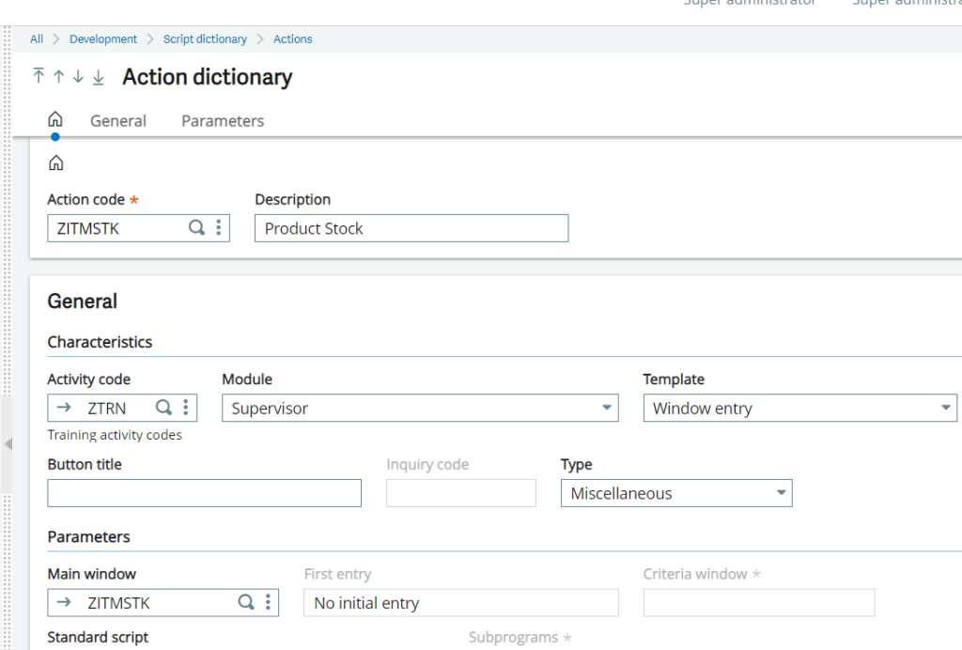Click the Inquiry code field
The image size is (962, 650).
[x=460, y=493]
